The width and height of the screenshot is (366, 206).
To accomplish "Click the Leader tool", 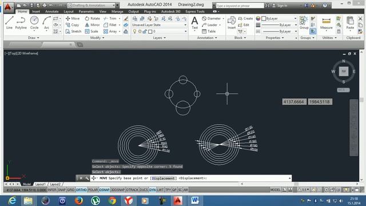I will point(210,25).
